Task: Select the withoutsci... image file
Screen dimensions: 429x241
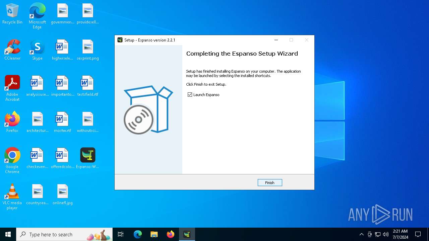Action: pos(88,123)
